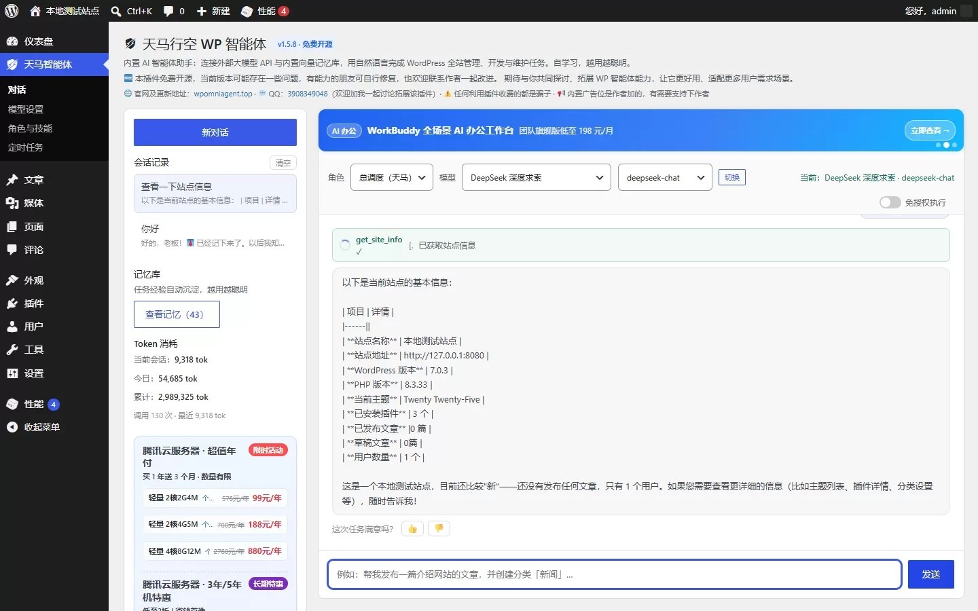Open the comments bubble in admin bar
This screenshot has height=611, width=978.
pos(168,11)
